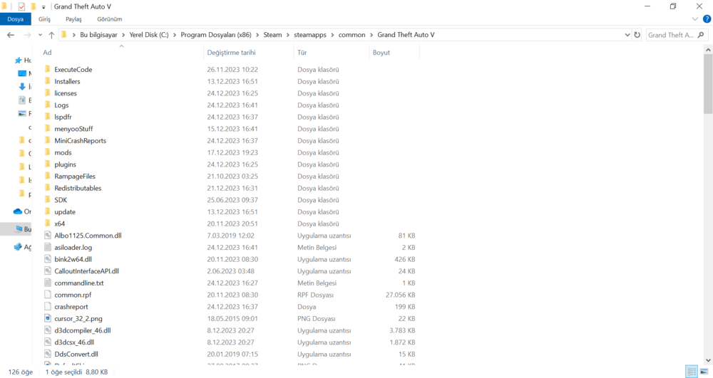Click the scrollbar up arrow
This screenshot has height=378, width=713.
[708, 49]
